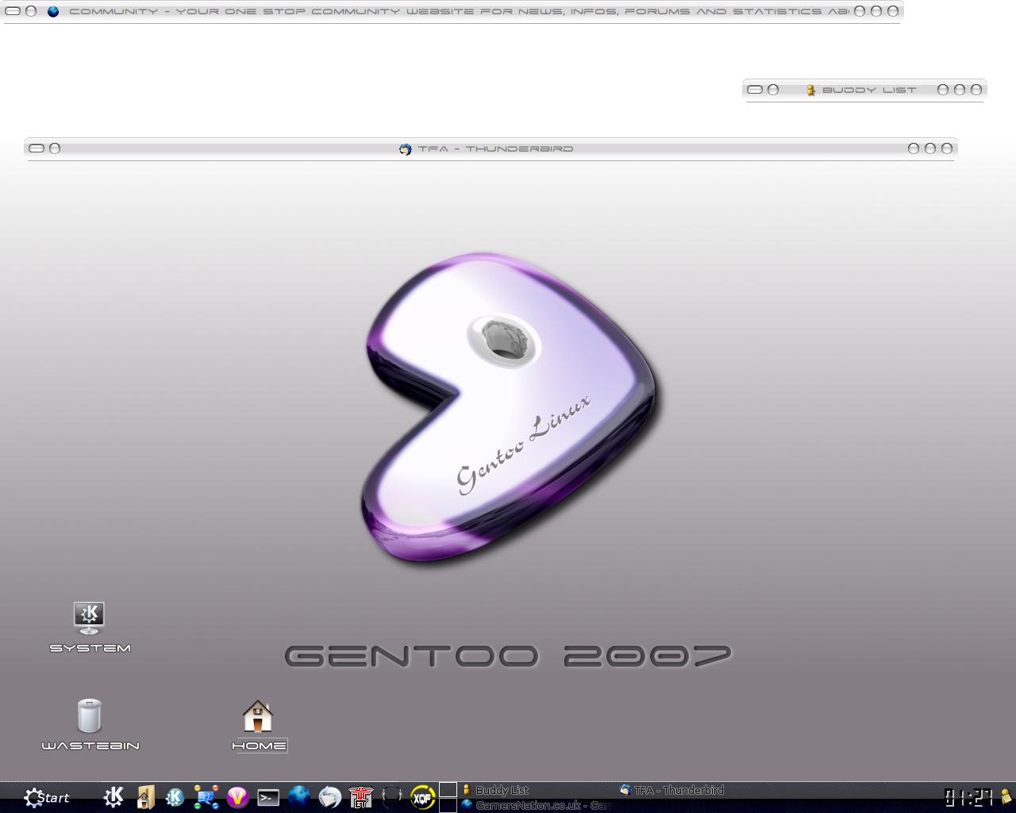Launch the purple V application icon
1016x813 pixels.
coord(237,796)
